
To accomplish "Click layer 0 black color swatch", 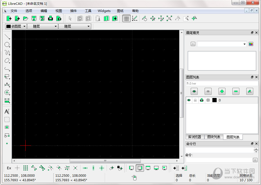I will click(215, 100).
